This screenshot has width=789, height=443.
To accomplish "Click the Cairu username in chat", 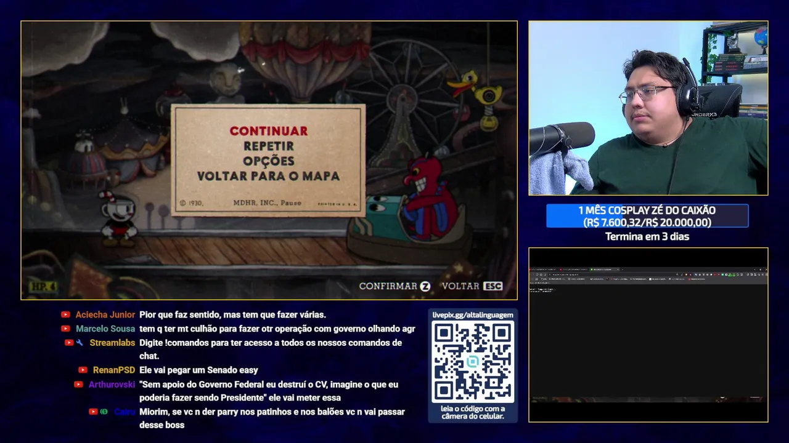I will pyautogui.click(x=125, y=412).
